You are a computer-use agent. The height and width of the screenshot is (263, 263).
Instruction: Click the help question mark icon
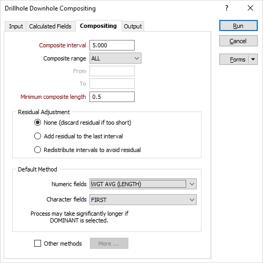coord(227,8)
